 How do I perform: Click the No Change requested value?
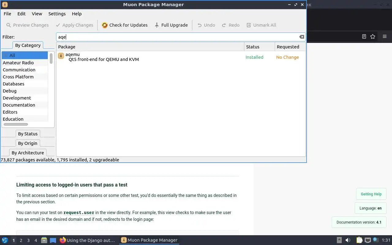tap(288, 57)
